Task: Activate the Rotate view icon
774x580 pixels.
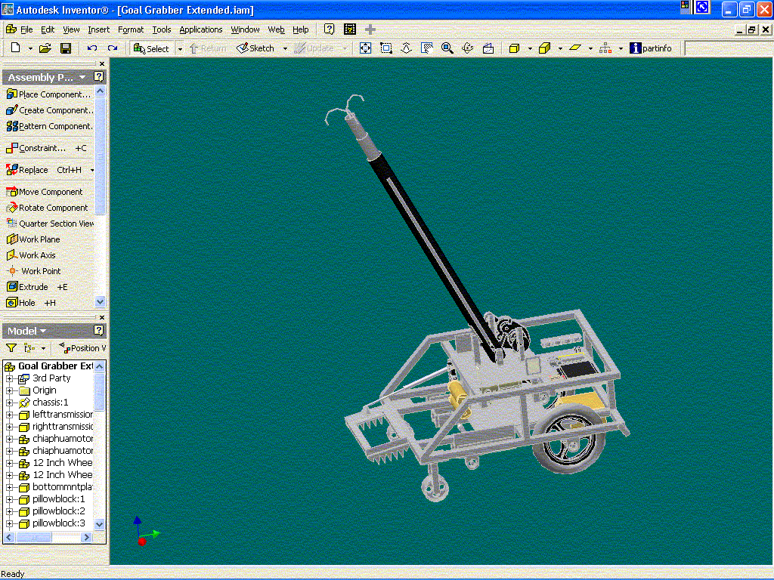Action: tap(467, 48)
